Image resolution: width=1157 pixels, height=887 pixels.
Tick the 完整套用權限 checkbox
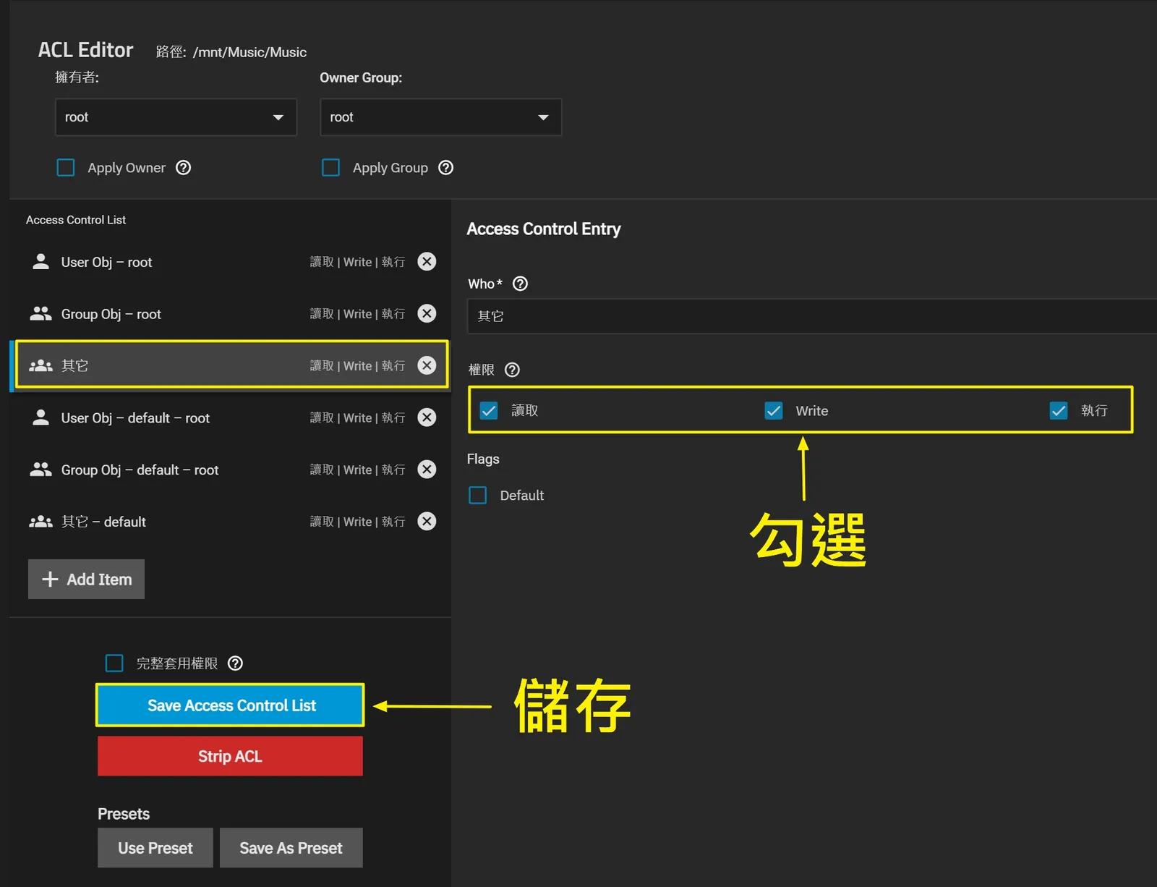114,663
